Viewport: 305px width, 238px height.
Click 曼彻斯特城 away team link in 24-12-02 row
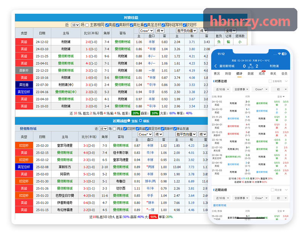[x=122, y=42]
